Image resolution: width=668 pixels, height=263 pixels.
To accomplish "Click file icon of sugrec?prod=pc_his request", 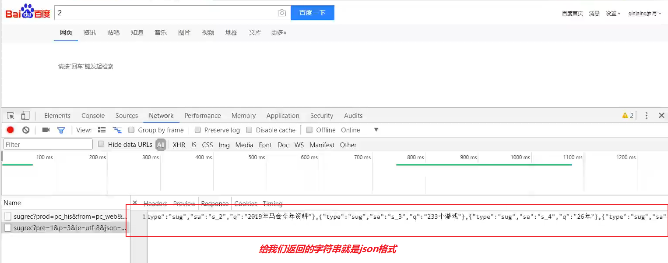I will coord(8,216).
